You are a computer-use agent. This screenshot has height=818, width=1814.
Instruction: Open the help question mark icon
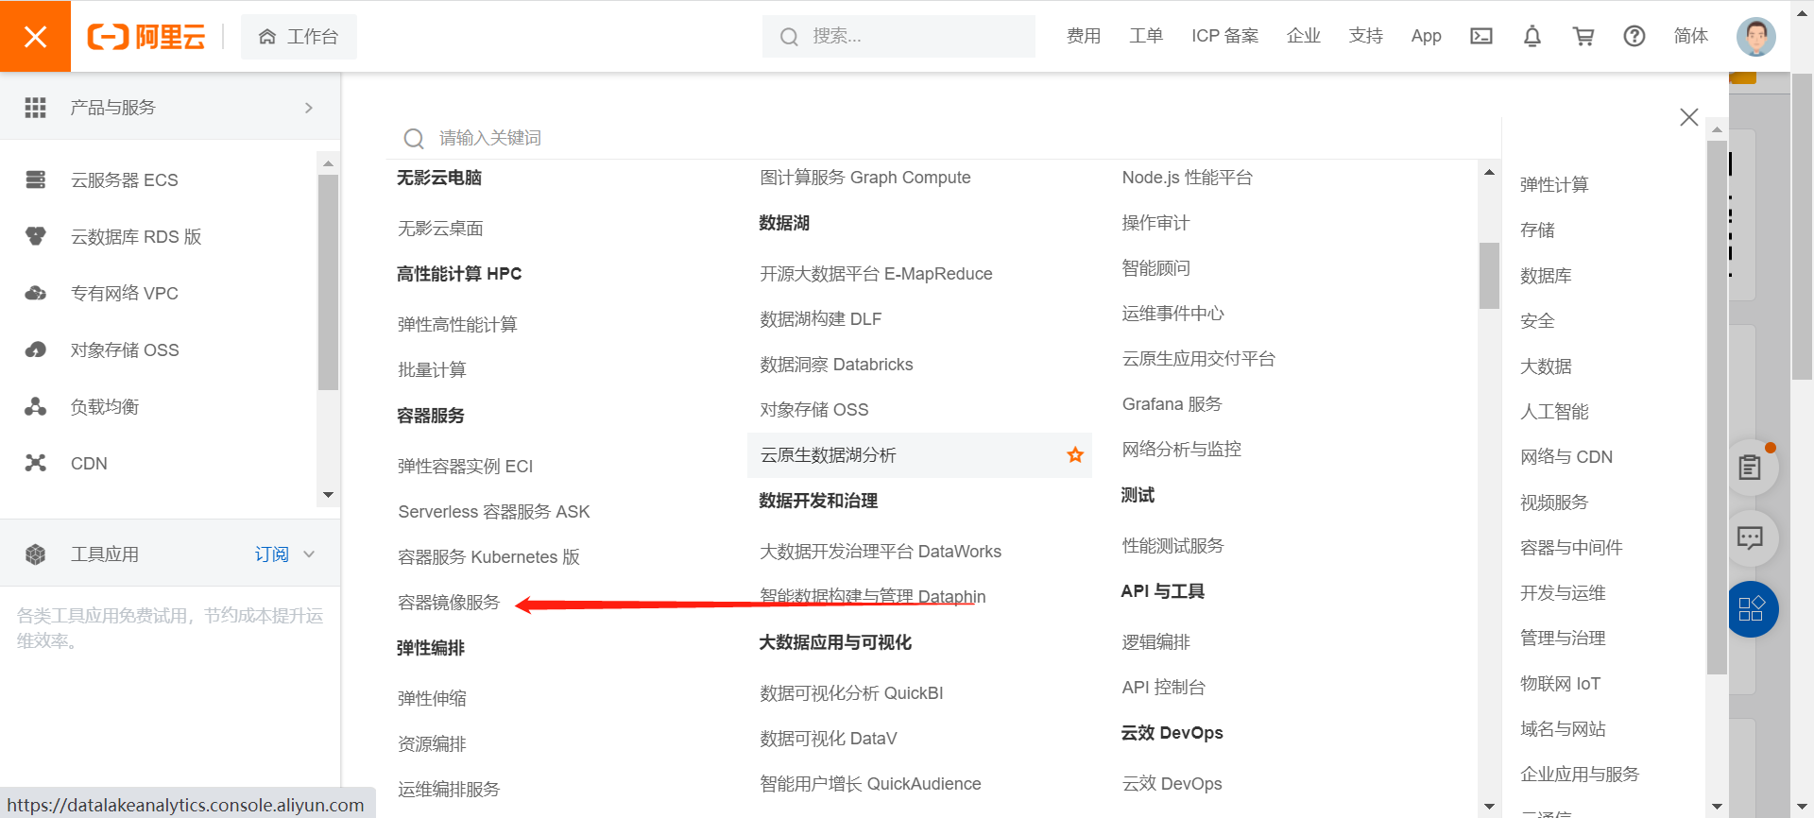coord(1634,36)
